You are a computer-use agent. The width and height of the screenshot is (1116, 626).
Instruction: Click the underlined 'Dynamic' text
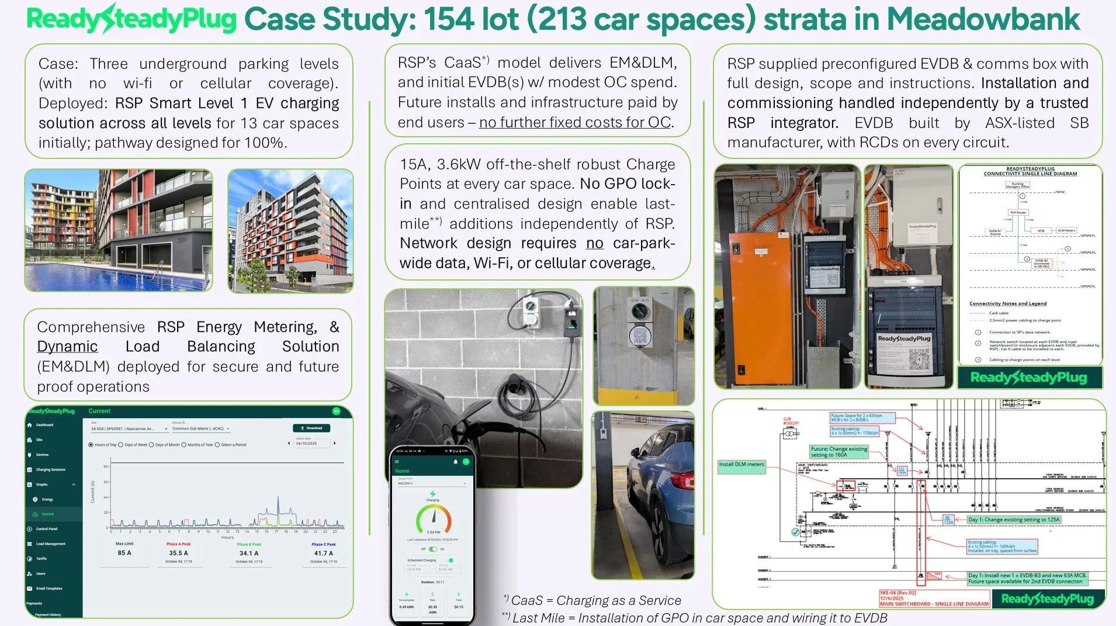click(x=67, y=347)
